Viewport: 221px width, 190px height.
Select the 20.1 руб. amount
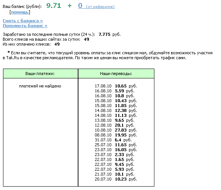125,125
